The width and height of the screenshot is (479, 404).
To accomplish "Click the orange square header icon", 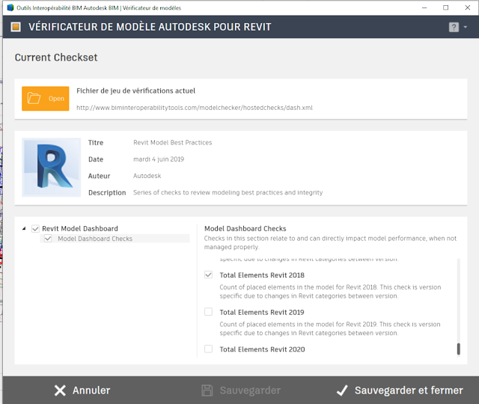I will 16,27.
